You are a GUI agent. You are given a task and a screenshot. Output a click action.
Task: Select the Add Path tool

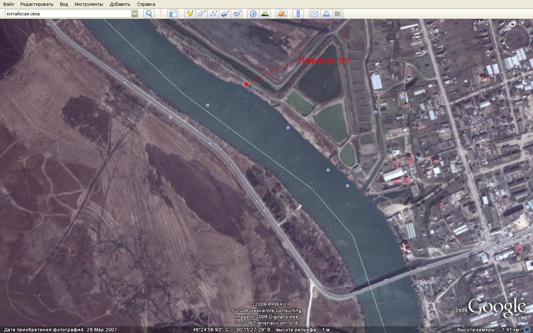214,14
